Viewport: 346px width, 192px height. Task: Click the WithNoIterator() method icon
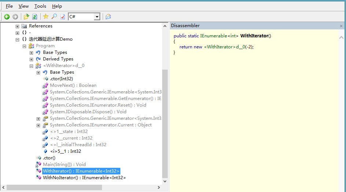click(39, 177)
